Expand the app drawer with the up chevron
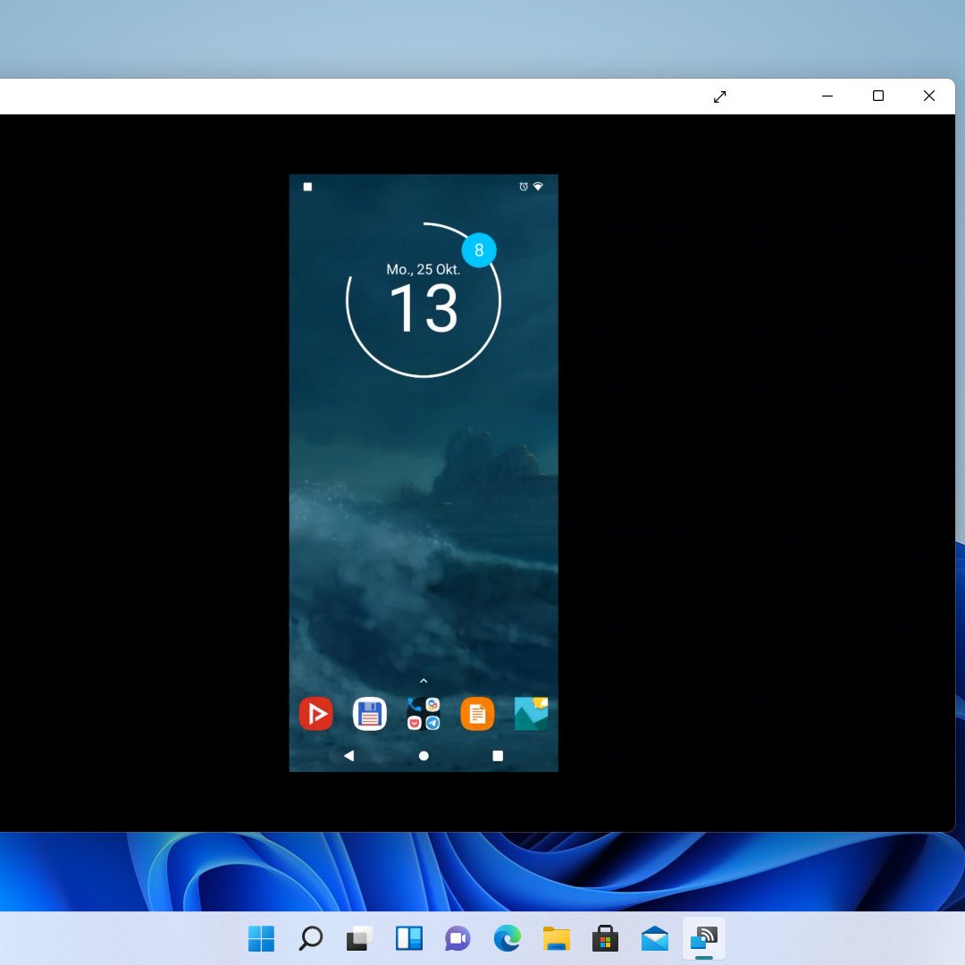 tap(424, 681)
